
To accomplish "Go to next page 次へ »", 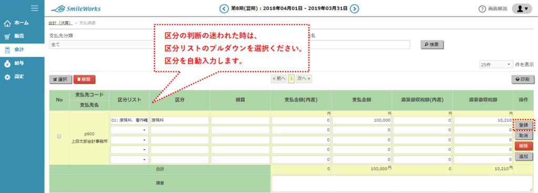I will [304, 79].
